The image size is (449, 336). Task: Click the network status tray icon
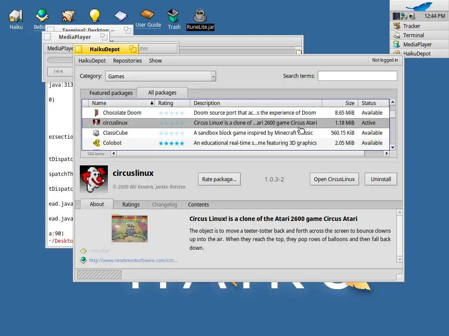point(404,16)
